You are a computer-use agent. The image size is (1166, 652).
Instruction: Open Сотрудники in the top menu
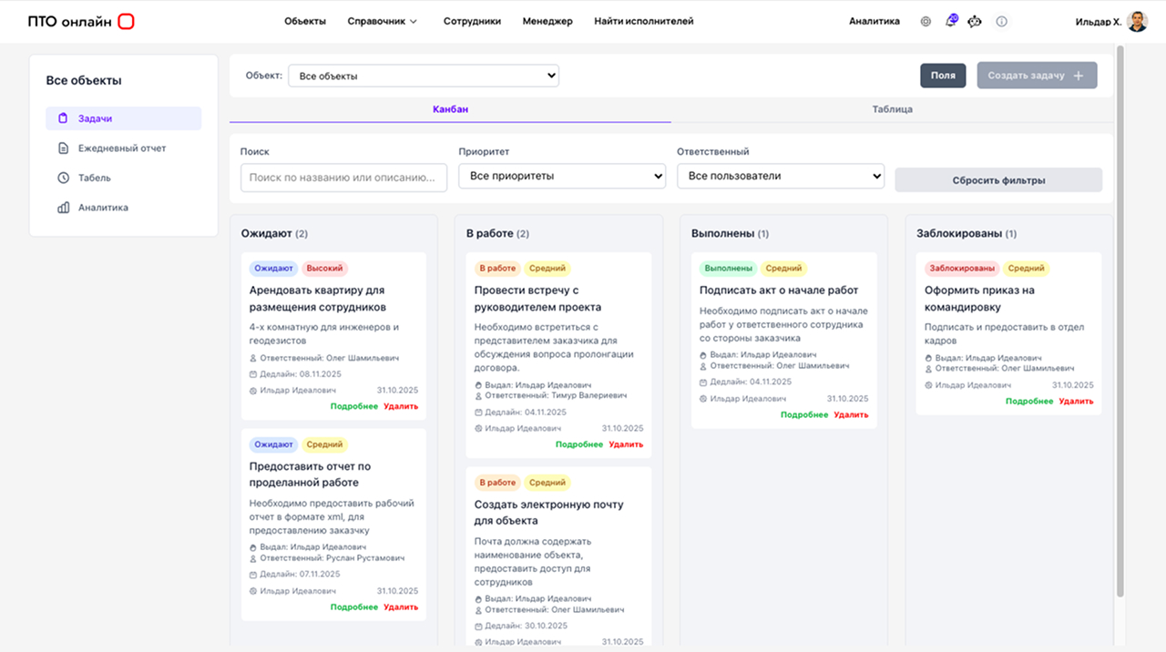472,21
